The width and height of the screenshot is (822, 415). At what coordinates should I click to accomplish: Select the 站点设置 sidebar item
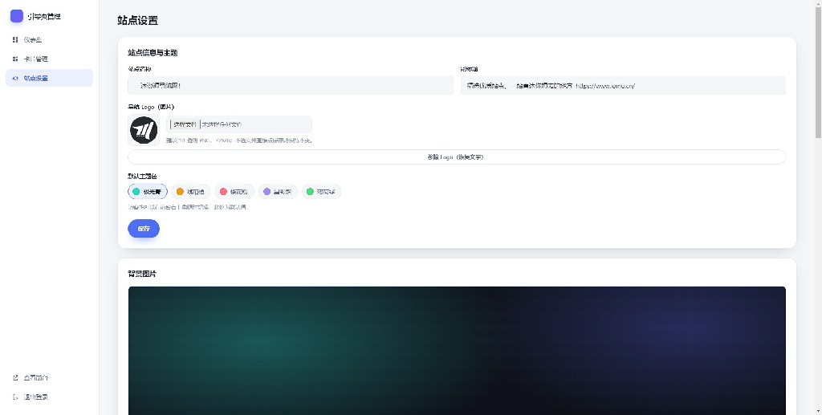(x=49, y=78)
